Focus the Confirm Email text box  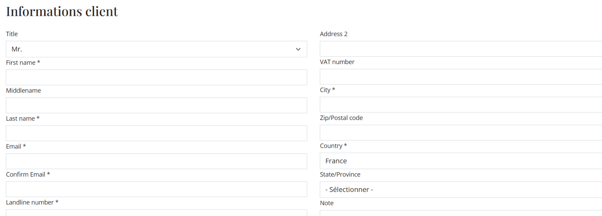click(156, 189)
